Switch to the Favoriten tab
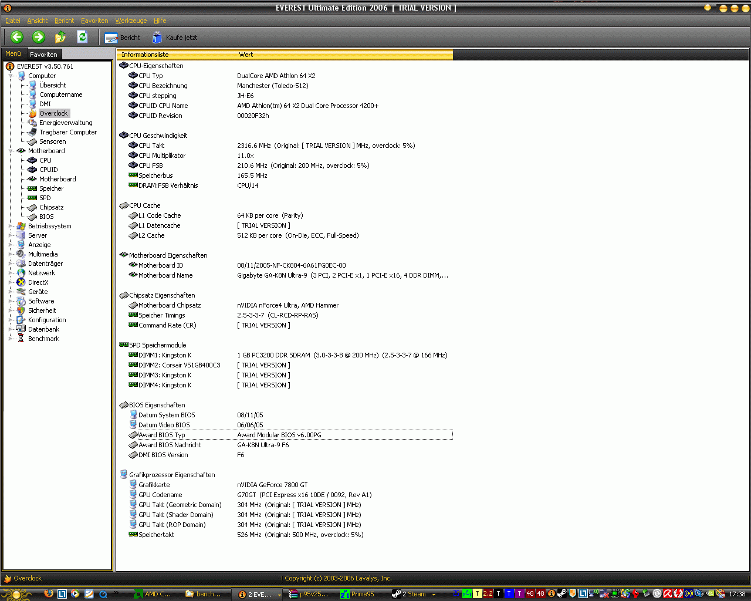The height and width of the screenshot is (601, 751). pos(43,55)
